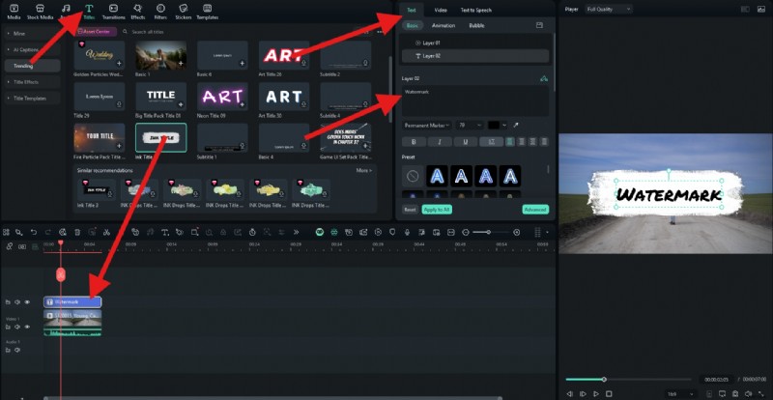Viewport: 773px width, 400px height.
Task: Select the Basic sub-tab
Action: (412, 25)
